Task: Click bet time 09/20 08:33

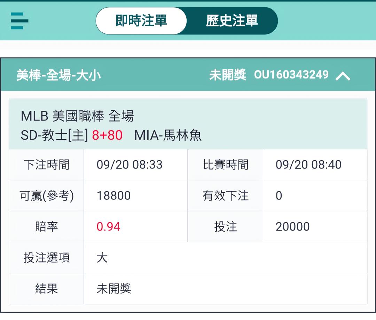Action: tap(130, 165)
